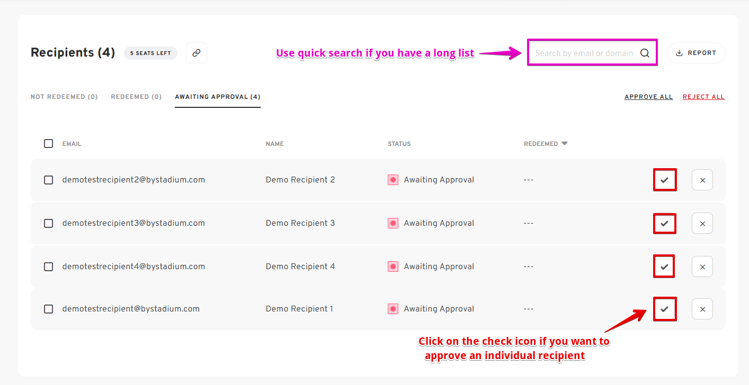
Task: Approve demotestrecipient2 with the check icon
Action: [x=665, y=180]
